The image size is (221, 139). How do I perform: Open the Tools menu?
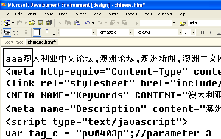pyautogui.click(x=147, y=14)
